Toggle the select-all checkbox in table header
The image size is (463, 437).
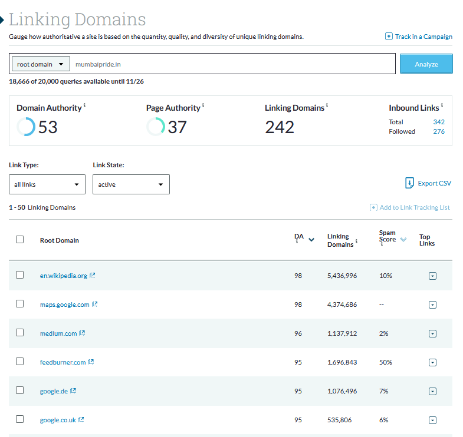pos(20,240)
